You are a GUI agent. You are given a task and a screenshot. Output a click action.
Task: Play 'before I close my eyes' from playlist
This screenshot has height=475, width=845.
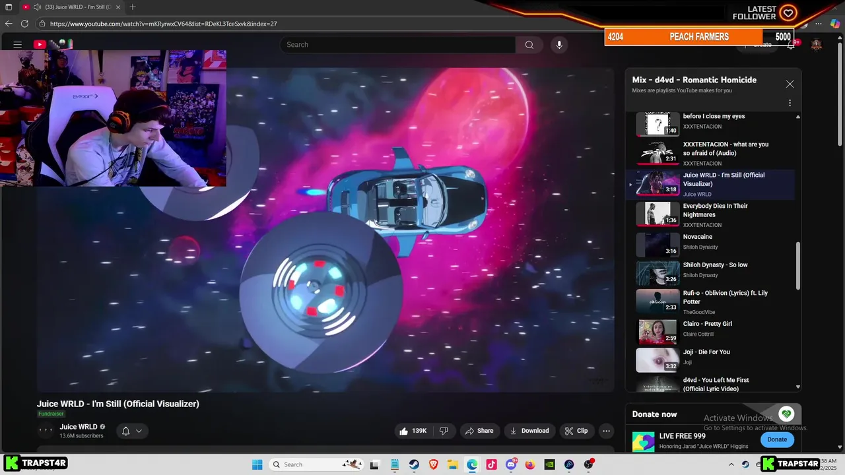pyautogui.click(x=710, y=123)
